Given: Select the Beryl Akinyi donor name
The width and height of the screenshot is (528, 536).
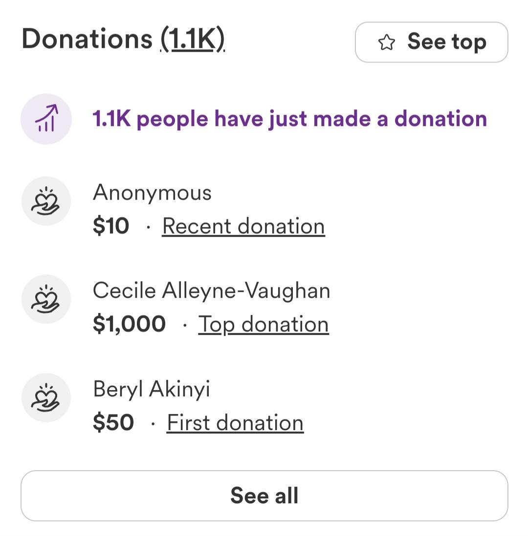Looking at the screenshot, I should [x=152, y=390].
